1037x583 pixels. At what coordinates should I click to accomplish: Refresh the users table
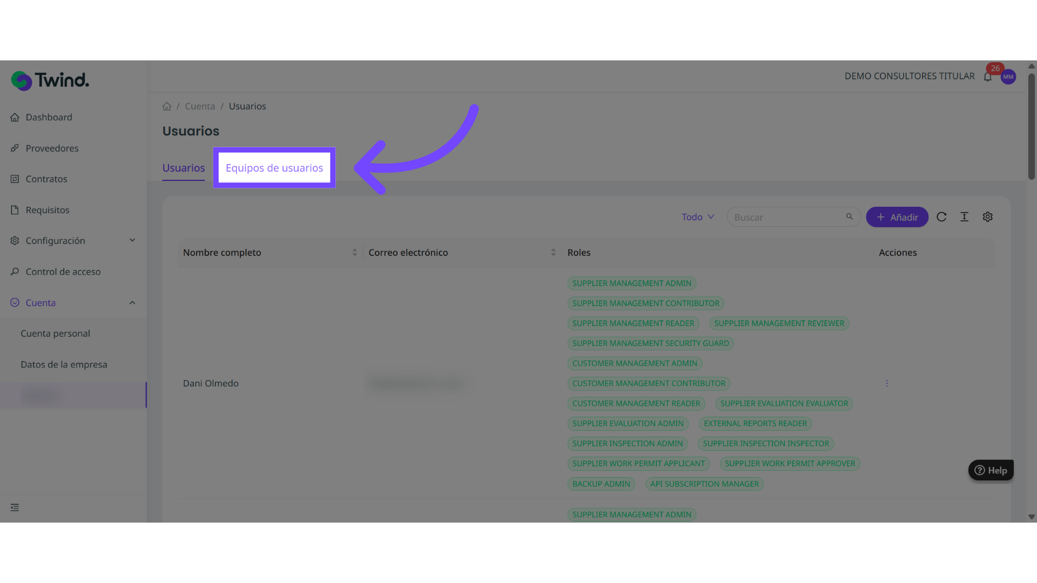click(x=941, y=216)
